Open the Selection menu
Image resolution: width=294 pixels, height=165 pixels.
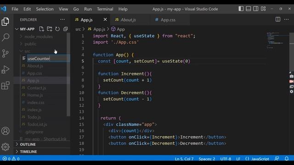[x=45, y=9]
